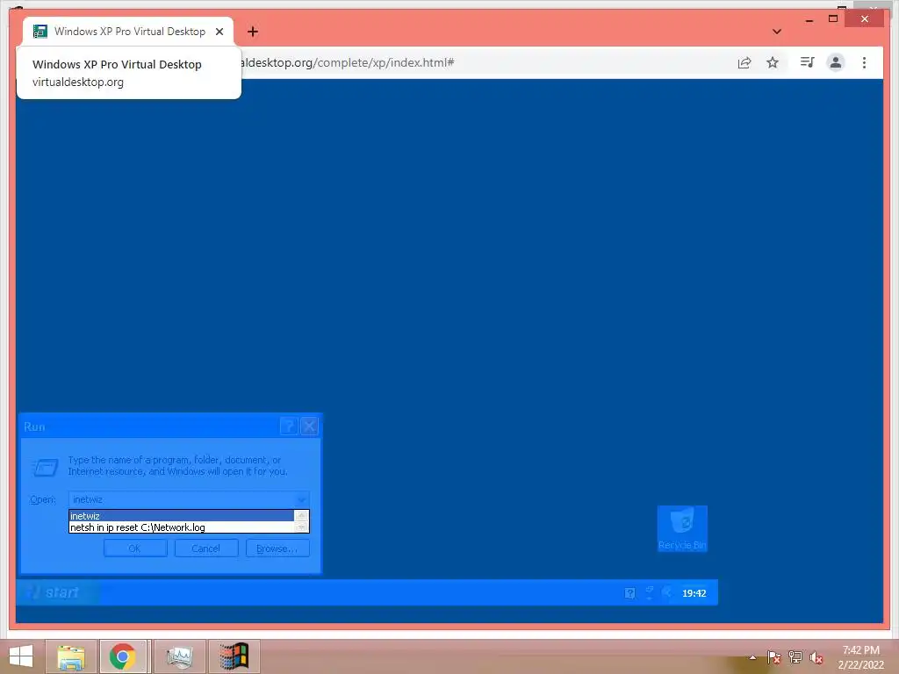
Task: Select 'inetwiz' in the Run dropdown list
Action: (x=181, y=516)
